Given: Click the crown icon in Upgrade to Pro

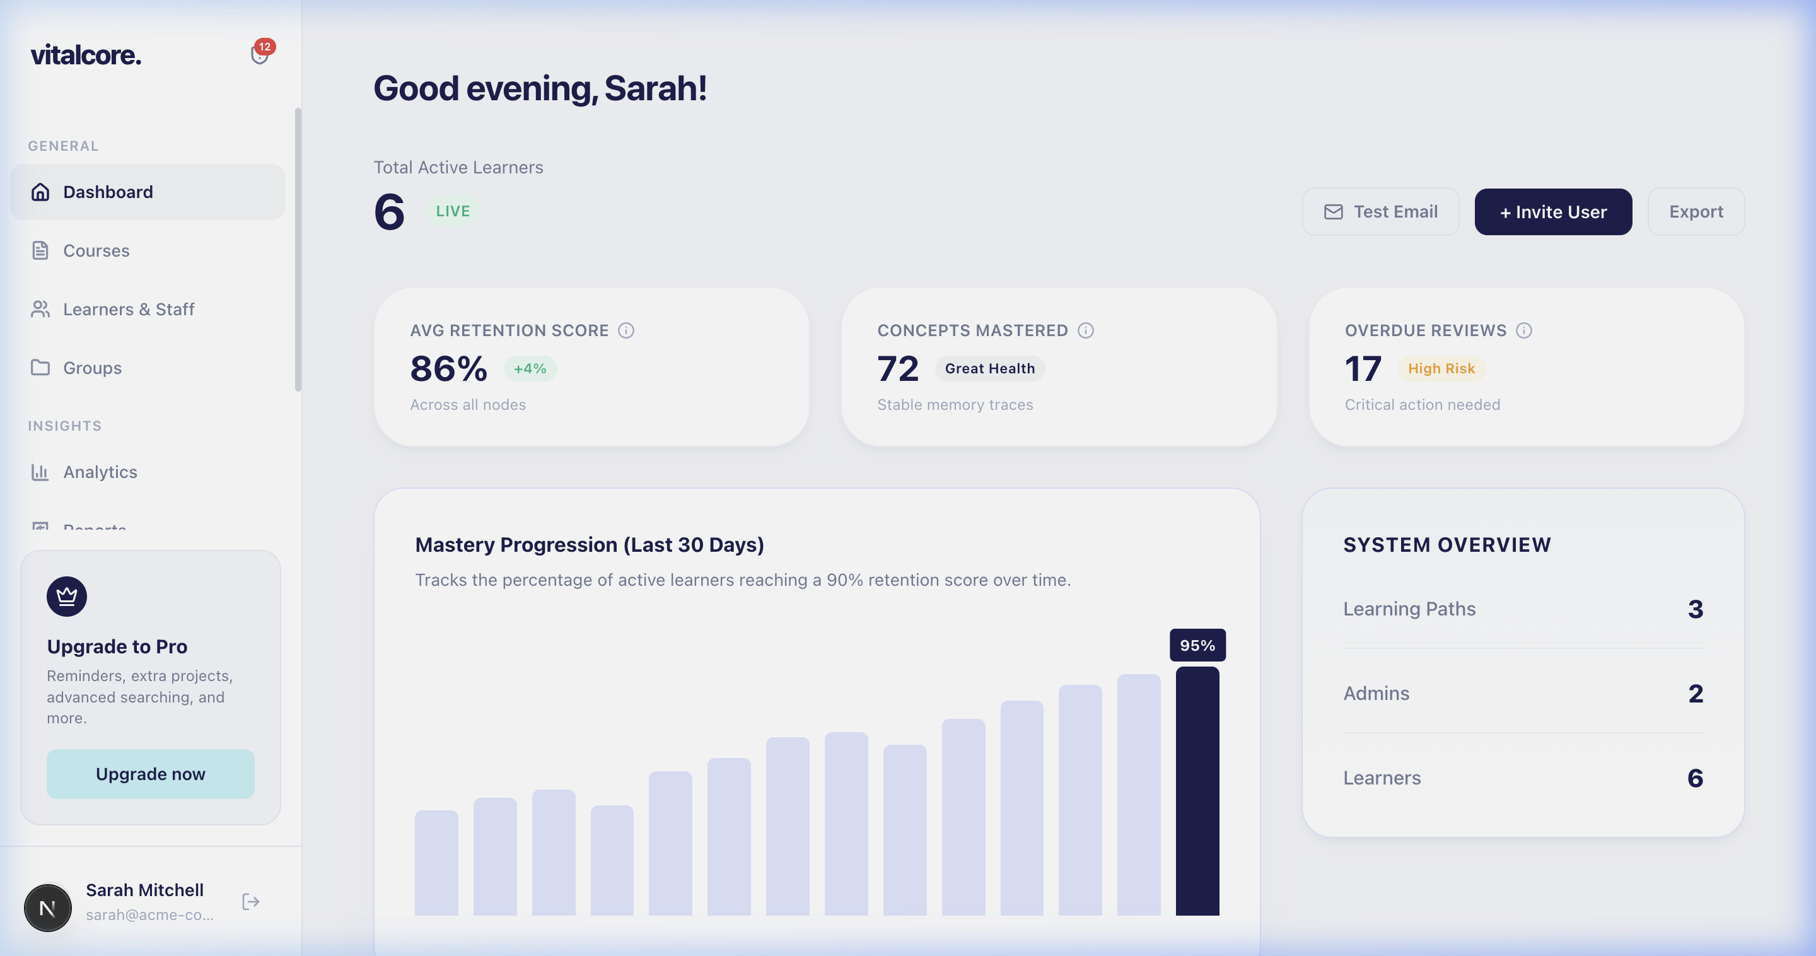Looking at the screenshot, I should coord(67,596).
